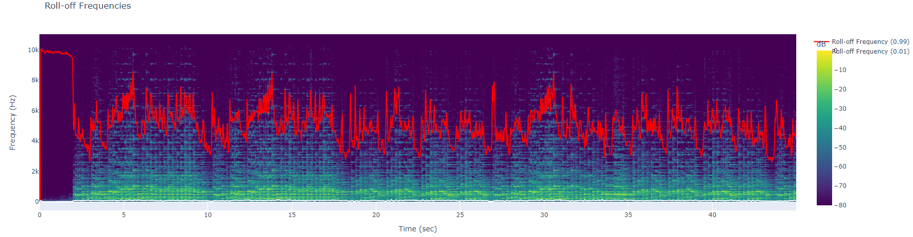Click the 6k tick on frequency axis

[35, 111]
